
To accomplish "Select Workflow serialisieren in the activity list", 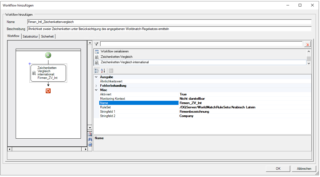I will [114, 51].
